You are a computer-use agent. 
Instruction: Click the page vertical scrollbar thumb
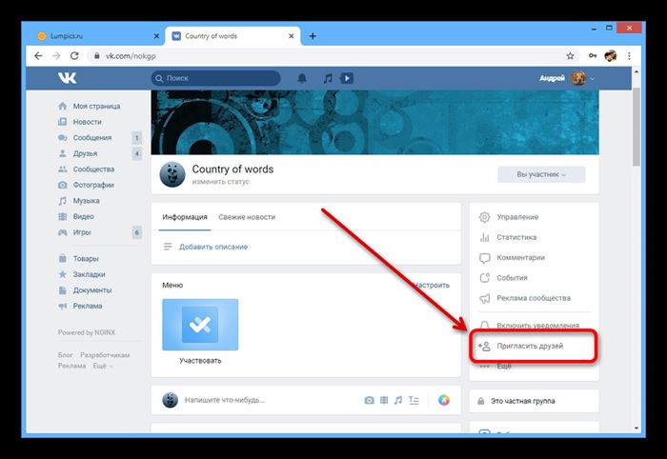pos(637,127)
